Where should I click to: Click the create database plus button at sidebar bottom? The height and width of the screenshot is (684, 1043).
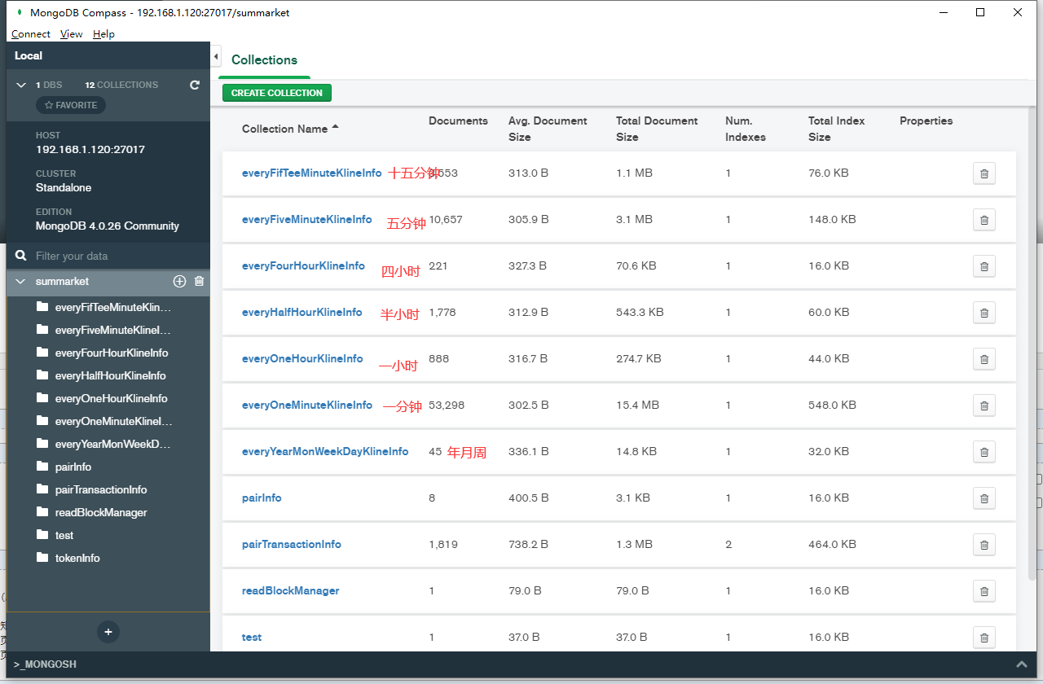108,632
